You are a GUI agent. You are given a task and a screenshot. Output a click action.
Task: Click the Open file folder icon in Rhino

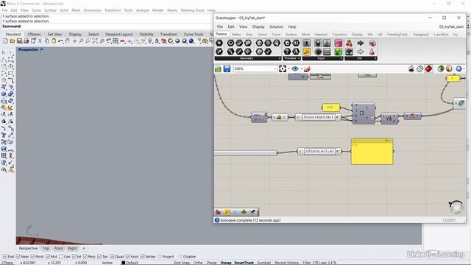[13, 41]
